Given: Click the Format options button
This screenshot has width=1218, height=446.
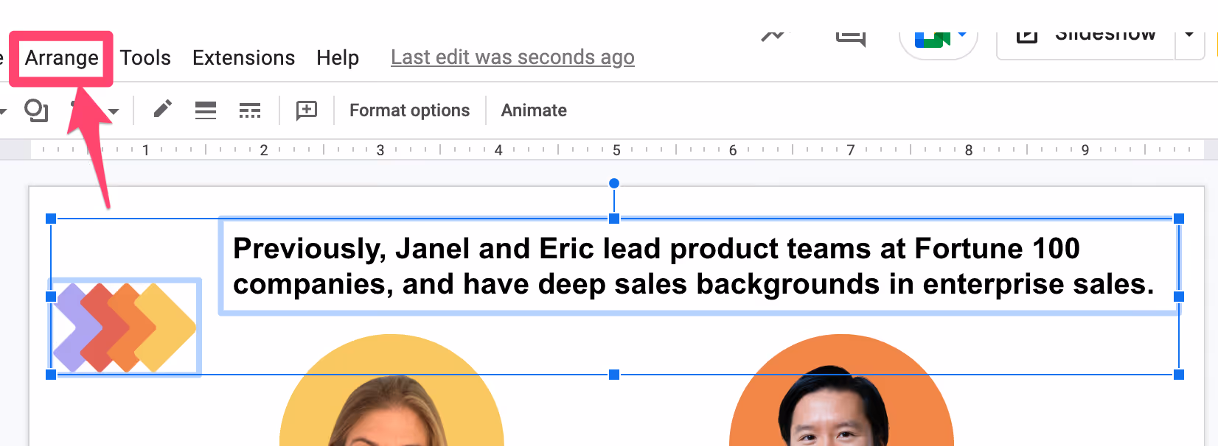Looking at the screenshot, I should [x=409, y=110].
